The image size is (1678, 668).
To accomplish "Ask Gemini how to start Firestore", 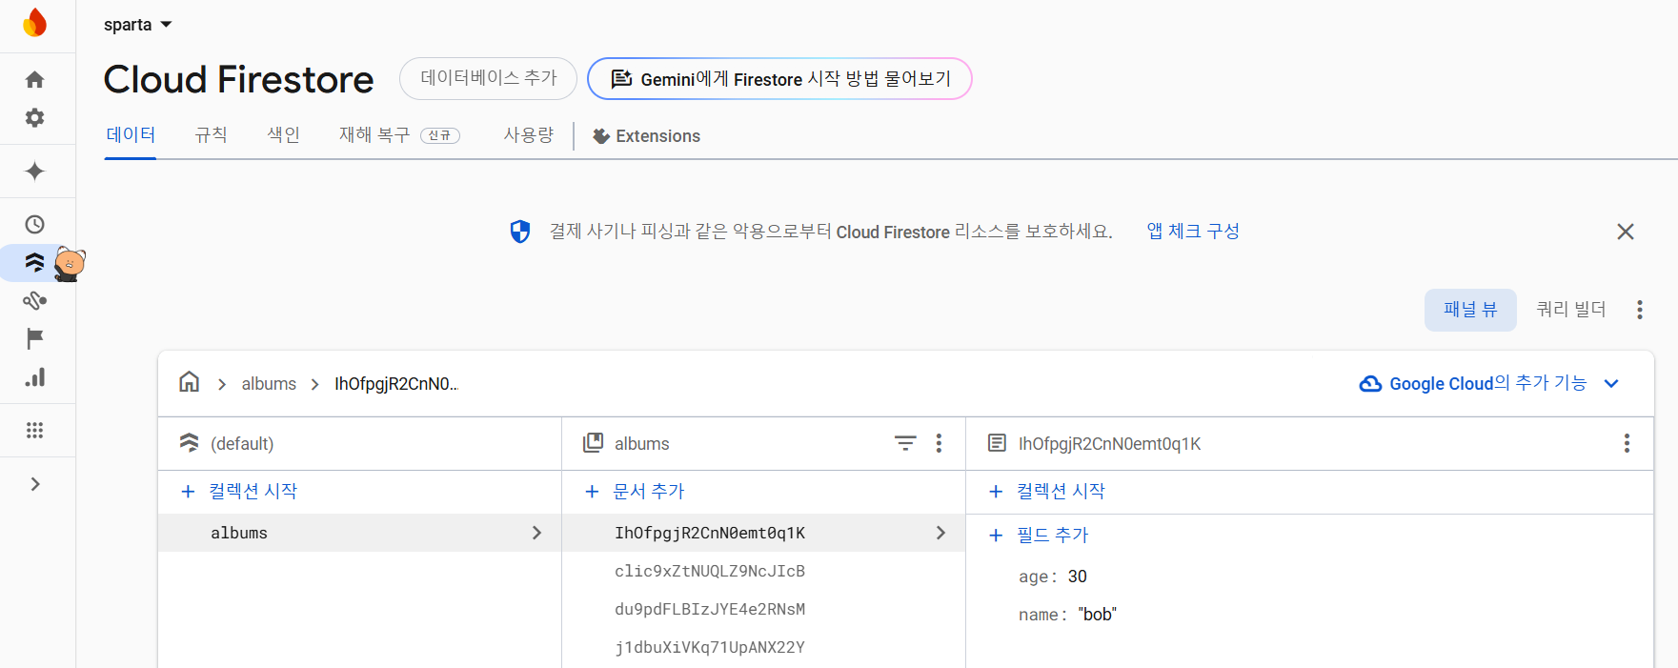I will [x=779, y=78].
